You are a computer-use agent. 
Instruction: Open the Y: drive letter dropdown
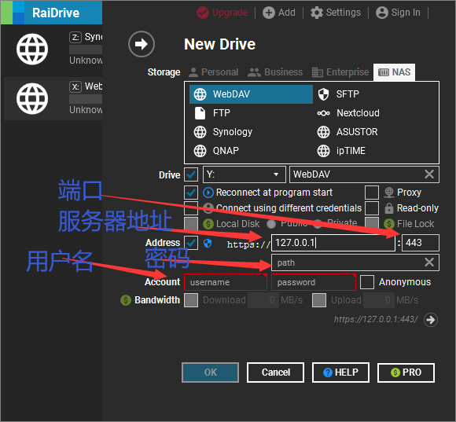tap(245, 174)
